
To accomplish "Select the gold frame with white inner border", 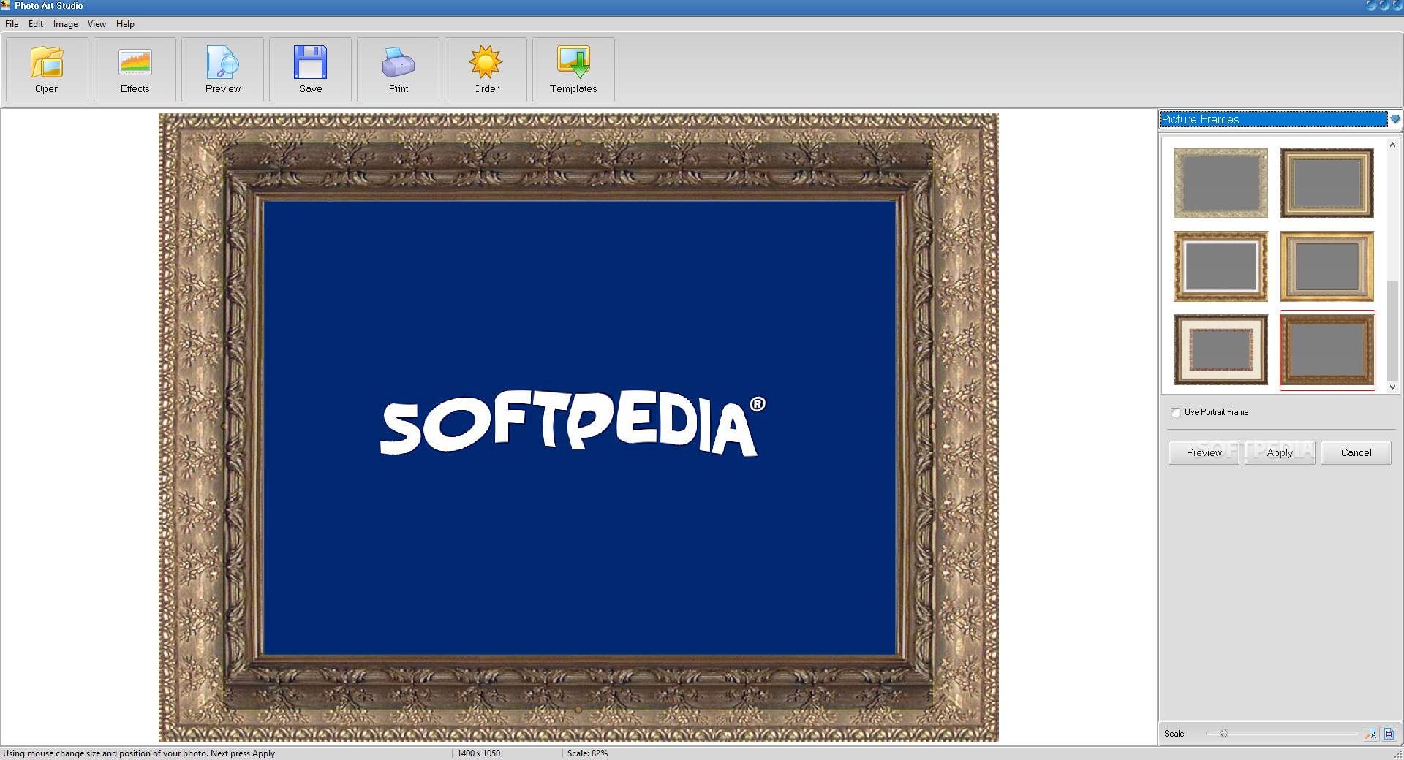I will click(x=1220, y=266).
